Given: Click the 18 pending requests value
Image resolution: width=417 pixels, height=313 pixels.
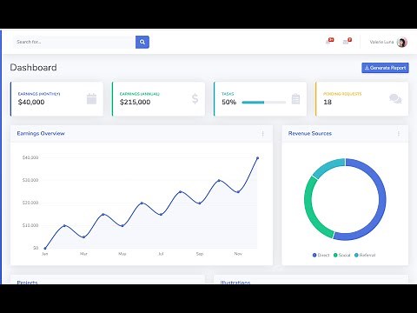Looking at the screenshot, I should coord(328,102).
